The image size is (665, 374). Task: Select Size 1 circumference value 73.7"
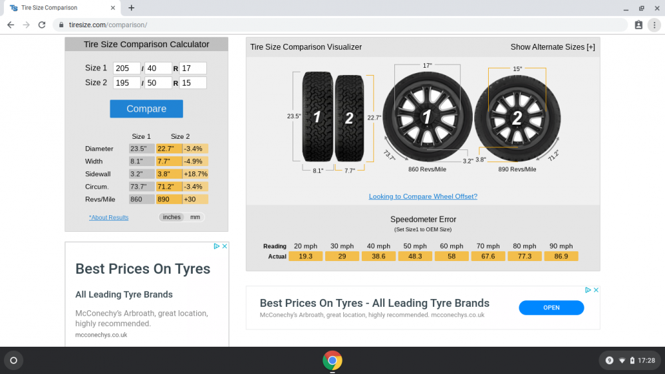coord(142,187)
